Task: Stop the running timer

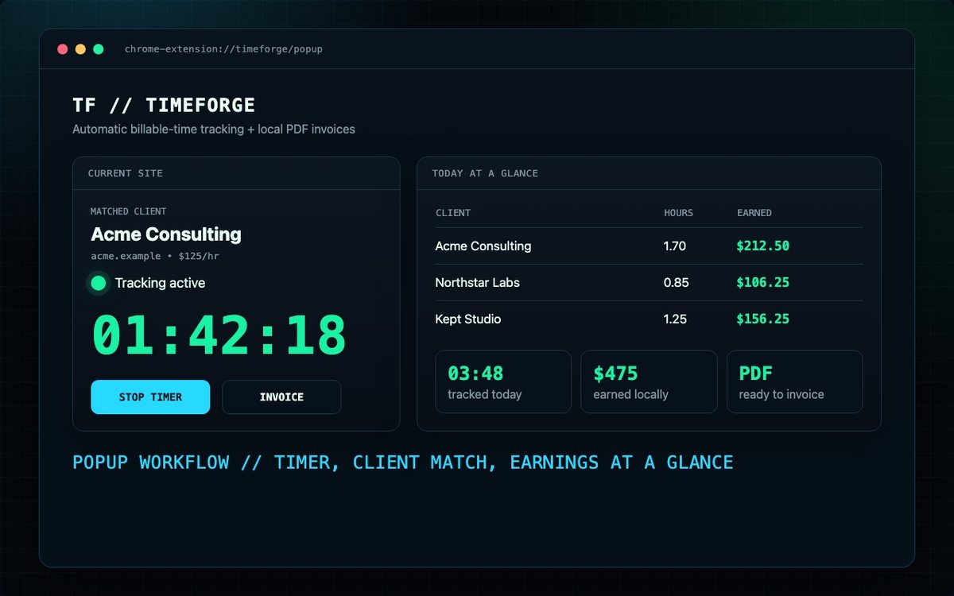Action: pos(150,397)
